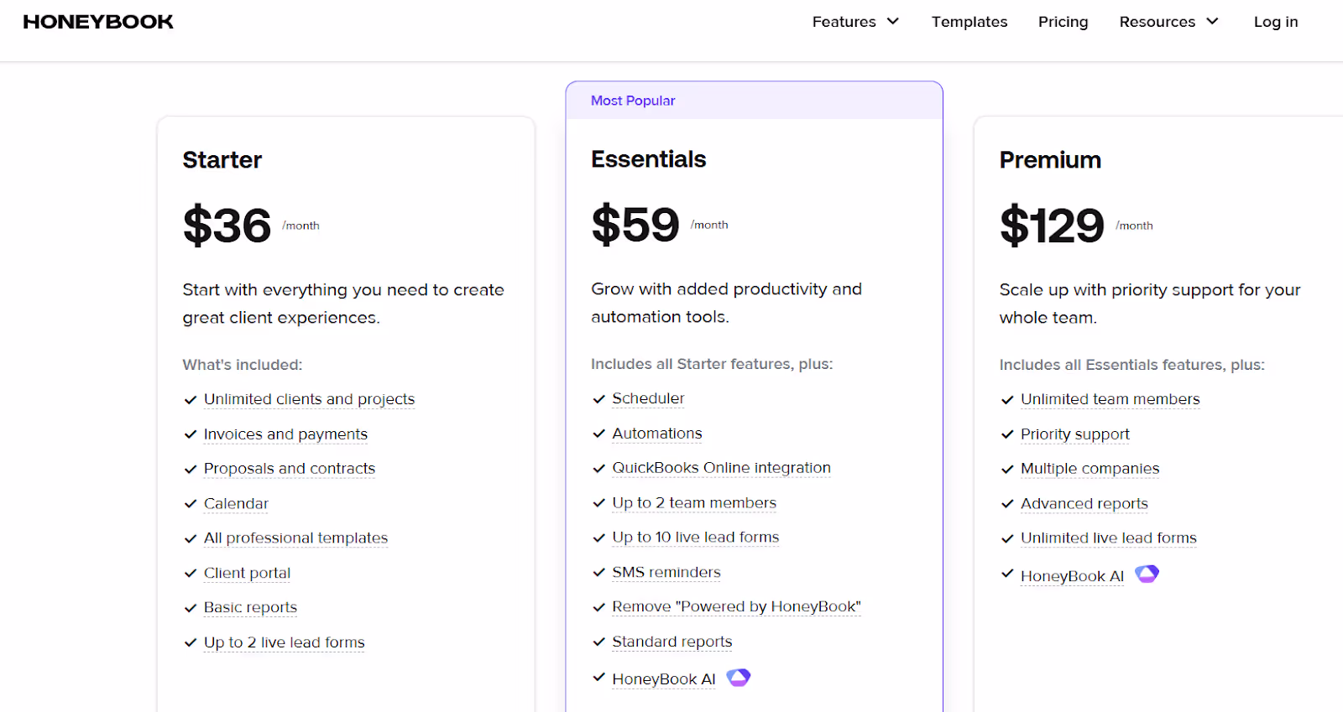This screenshot has width=1343, height=712.
Task: Click the HoneyBook logo in header
Action: click(x=98, y=22)
